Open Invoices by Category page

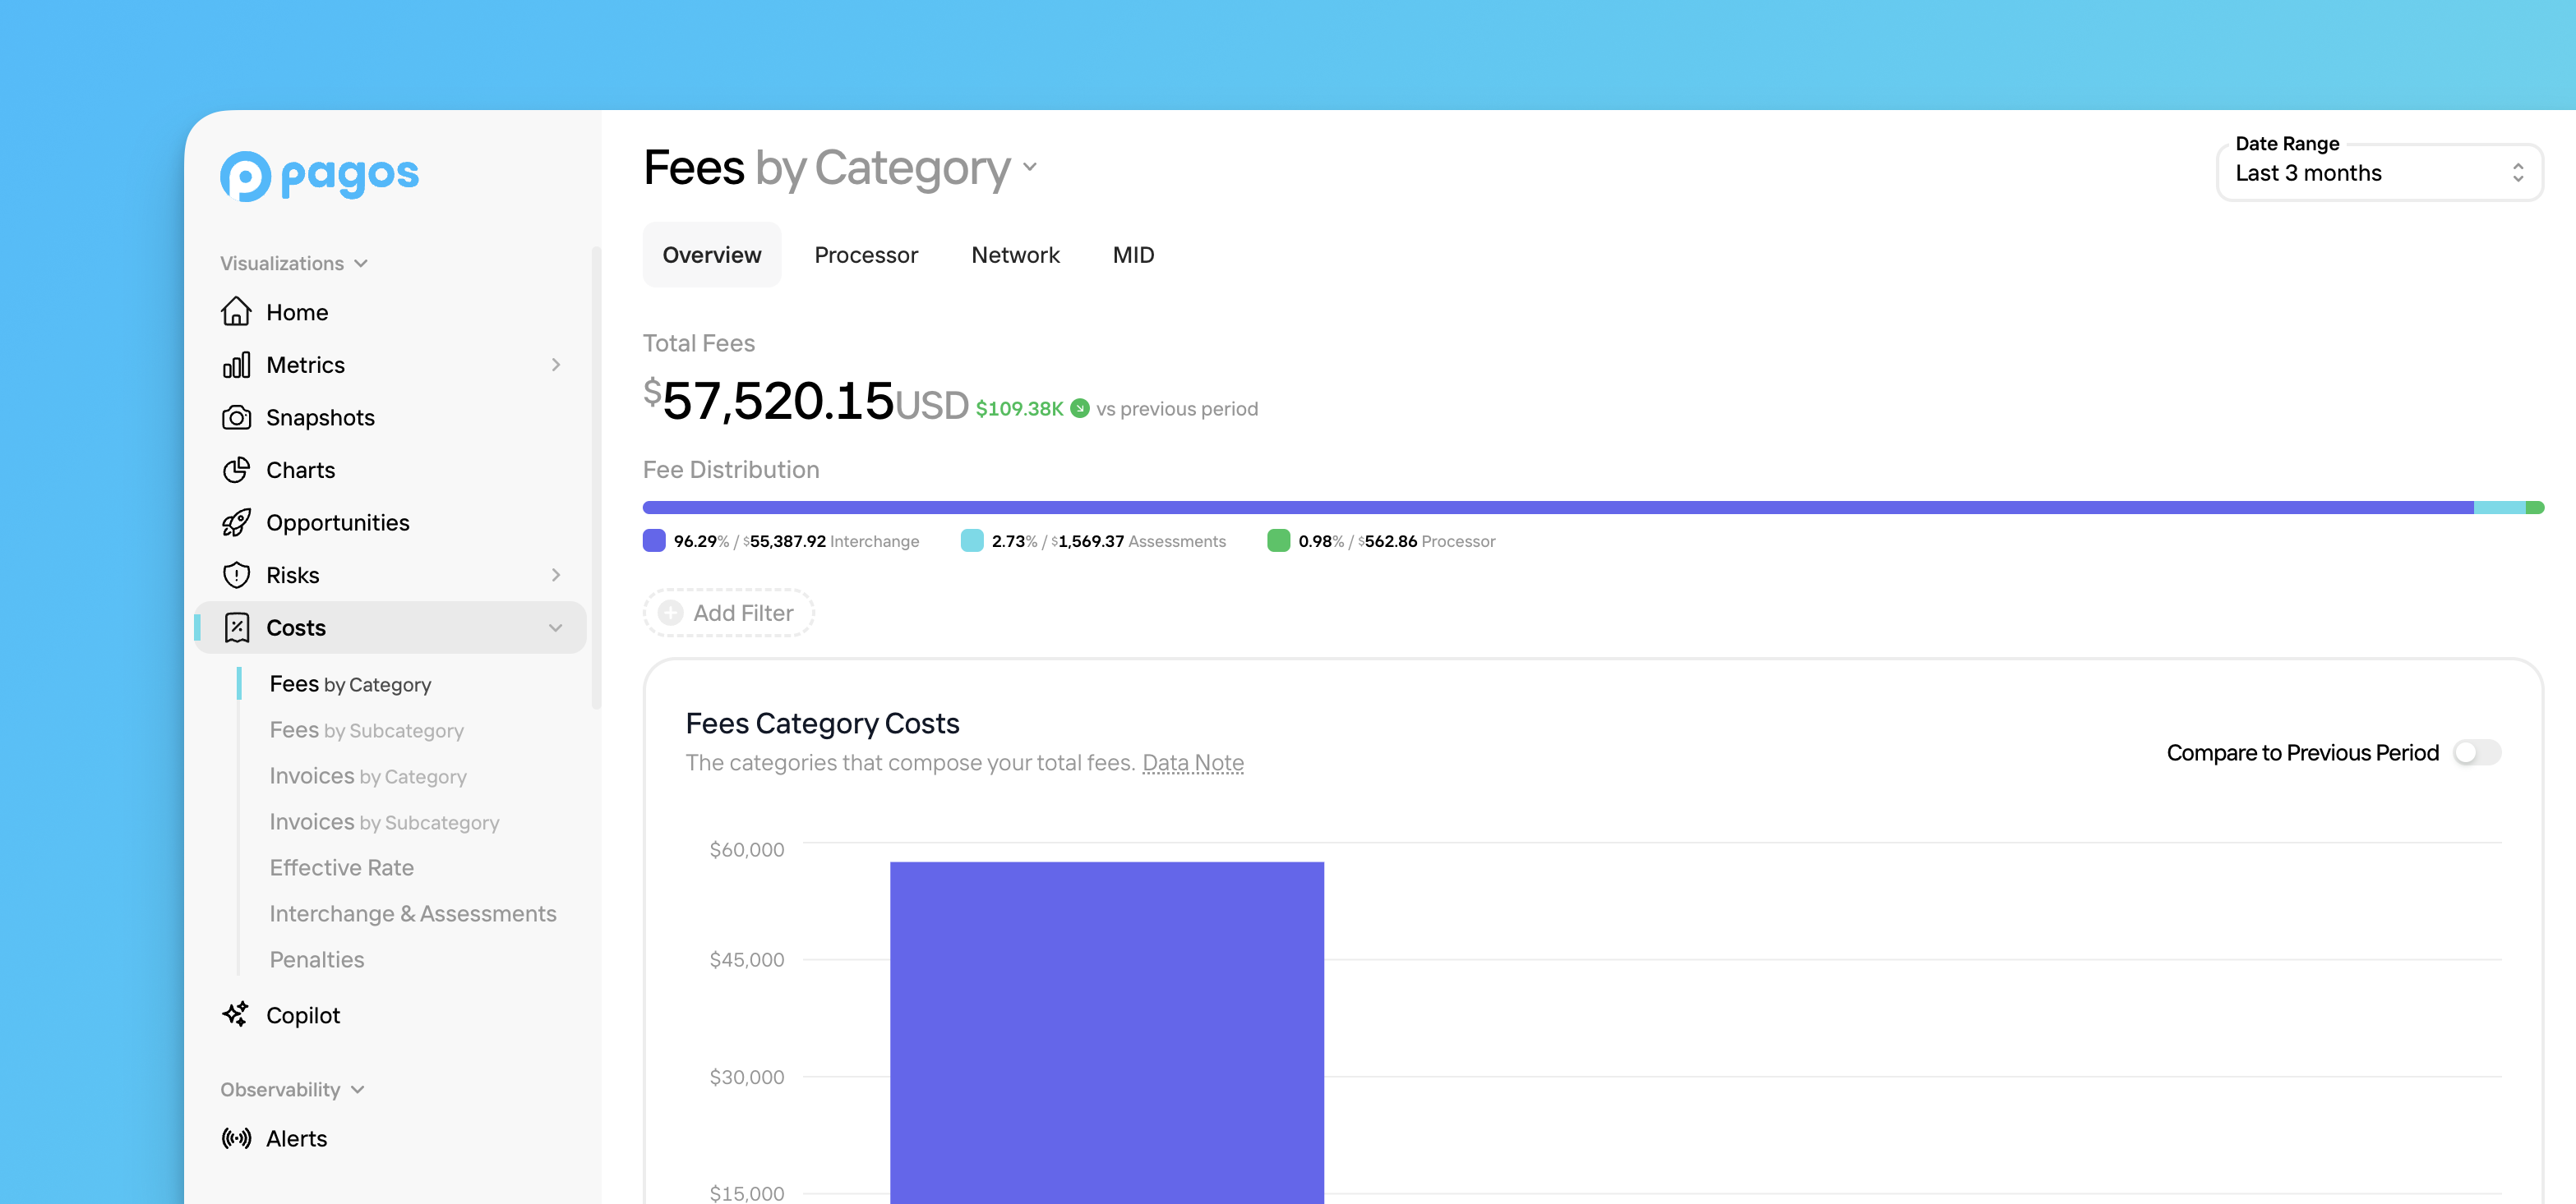tap(368, 776)
